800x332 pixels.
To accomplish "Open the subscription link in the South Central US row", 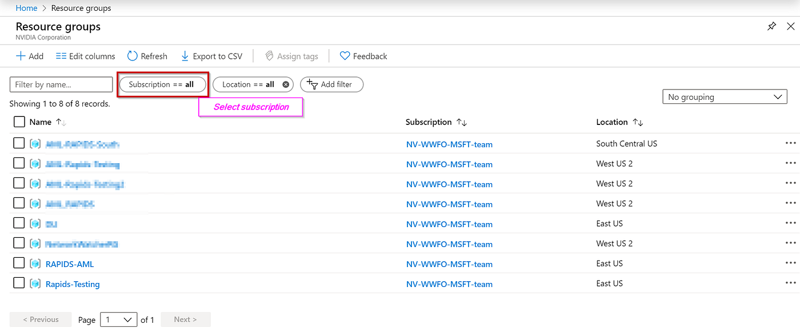I will point(449,144).
